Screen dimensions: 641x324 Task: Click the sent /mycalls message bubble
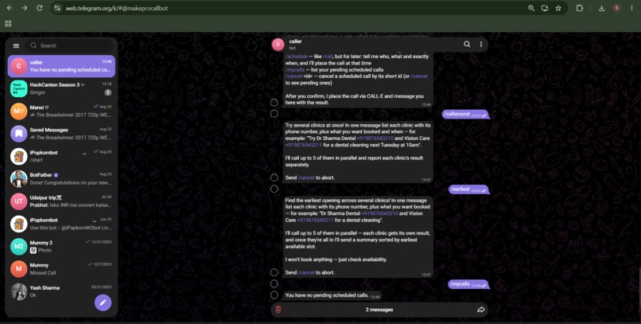468,284
